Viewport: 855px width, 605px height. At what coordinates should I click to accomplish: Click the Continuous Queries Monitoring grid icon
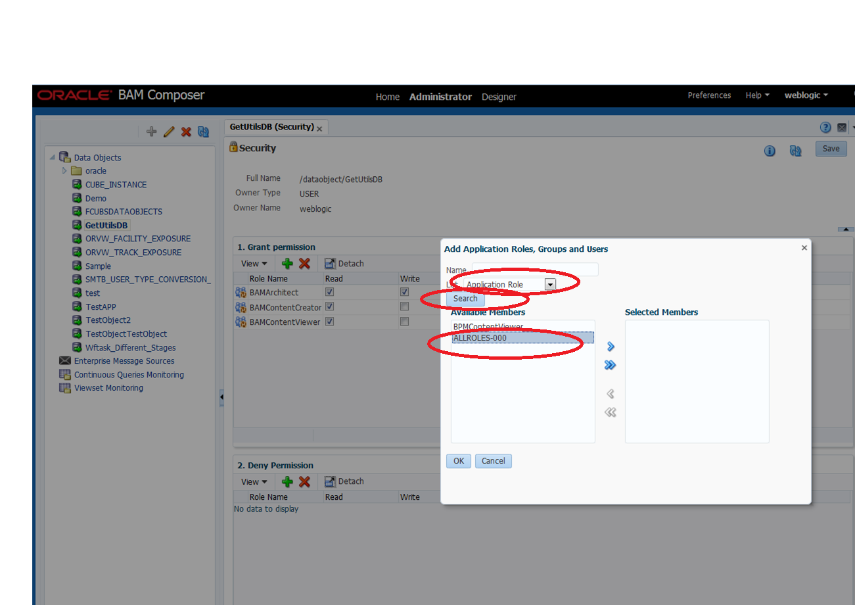(x=65, y=374)
